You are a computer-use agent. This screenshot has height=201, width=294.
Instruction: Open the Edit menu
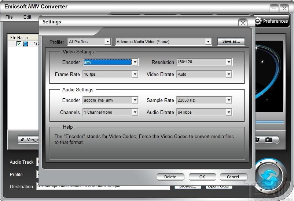(x=27, y=17)
